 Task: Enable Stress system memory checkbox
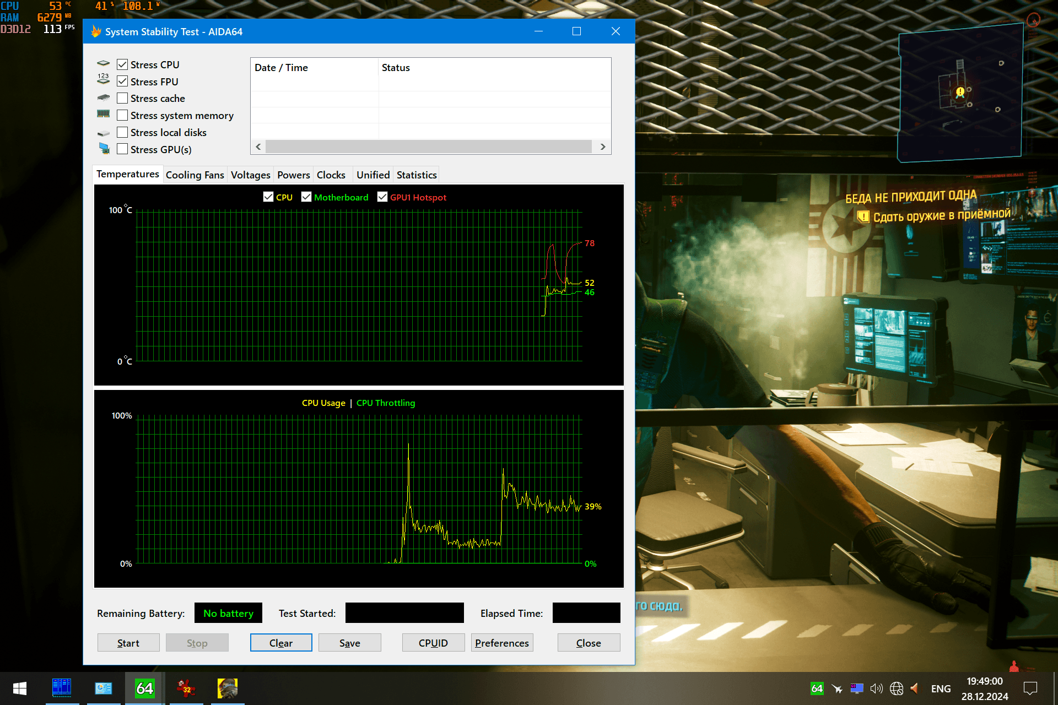click(x=122, y=116)
